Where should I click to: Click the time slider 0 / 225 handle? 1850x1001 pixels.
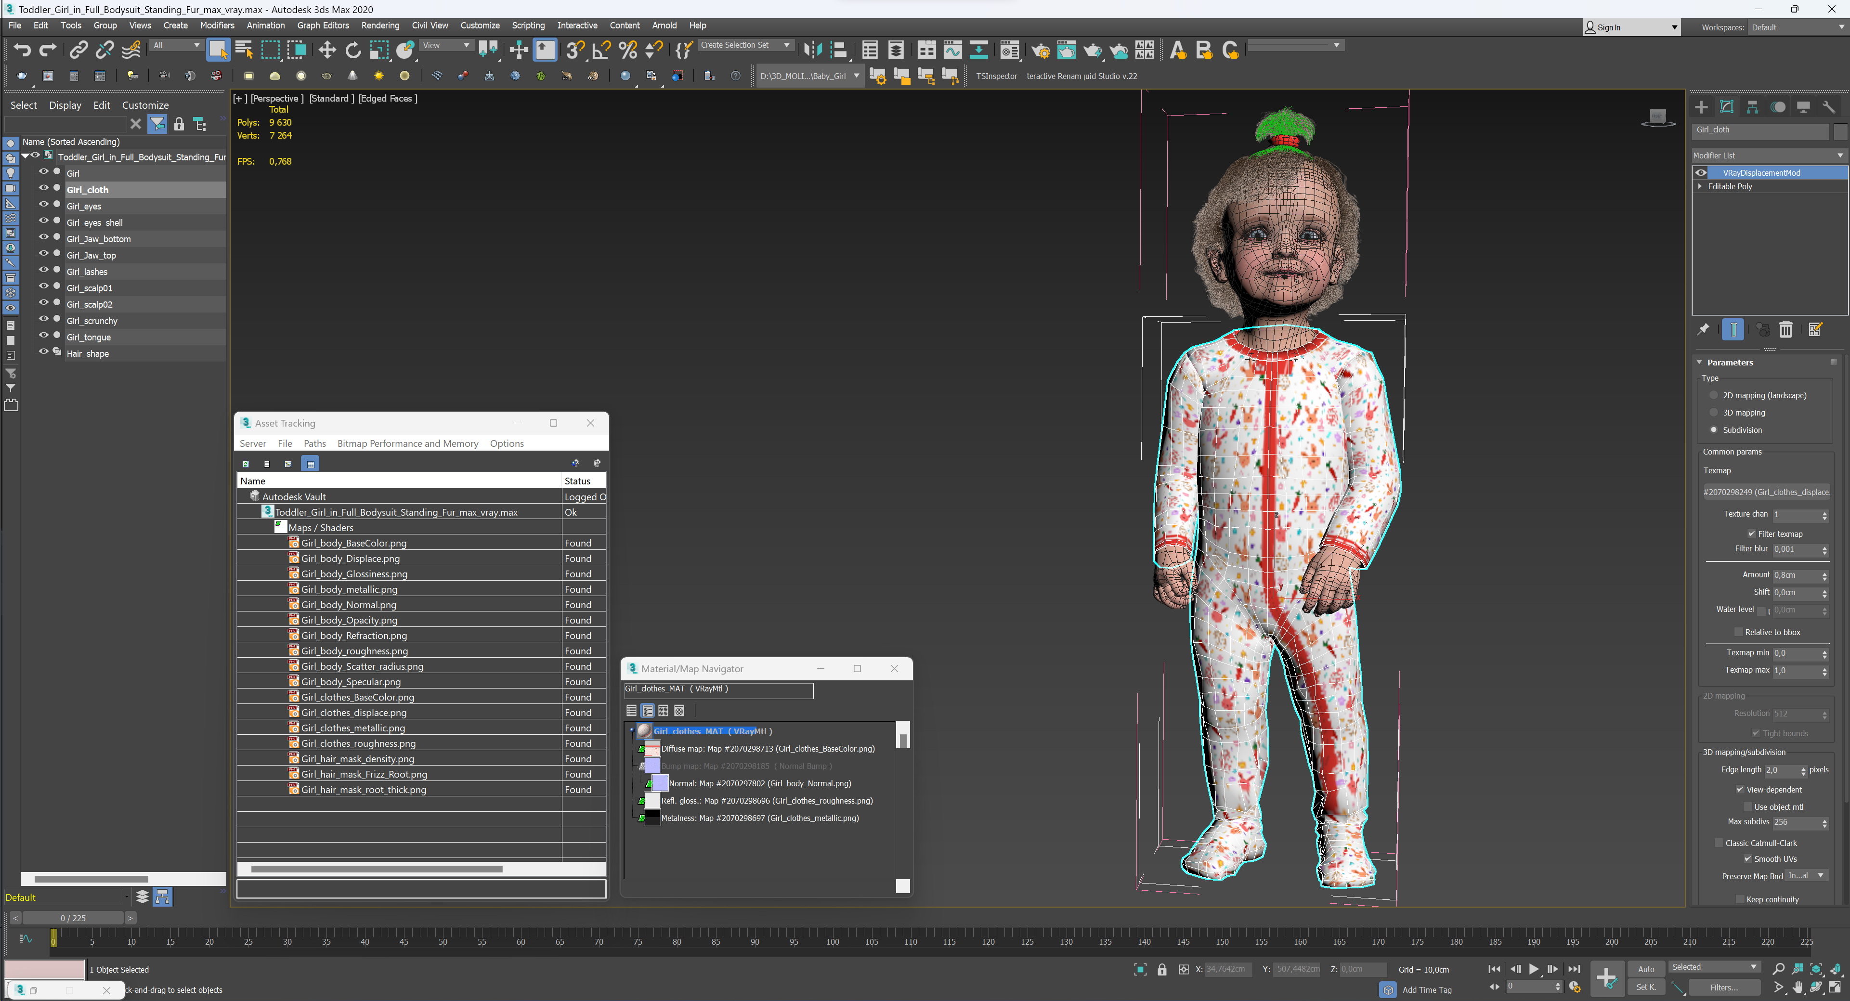(x=73, y=918)
